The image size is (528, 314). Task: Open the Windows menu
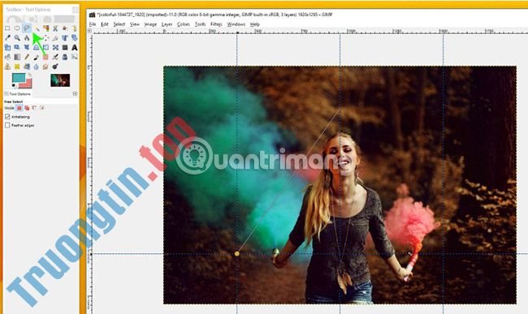tap(236, 24)
